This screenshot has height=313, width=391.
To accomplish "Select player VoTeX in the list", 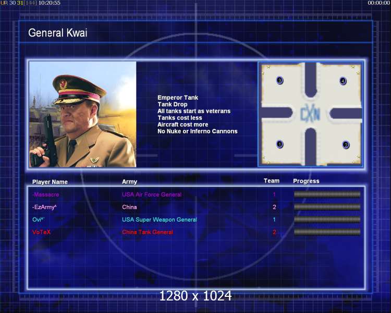I will tap(41, 232).
